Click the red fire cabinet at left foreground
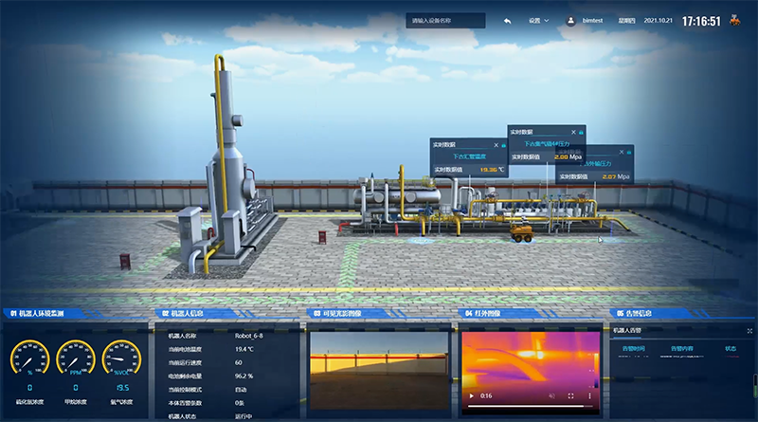The height and width of the screenshot is (422, 758). 125,262
